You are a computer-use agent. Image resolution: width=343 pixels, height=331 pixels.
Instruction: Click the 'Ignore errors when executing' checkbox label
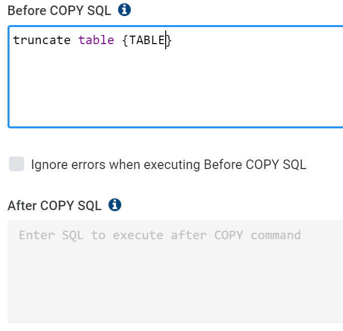pyautogui.click(x=169, y=164)
